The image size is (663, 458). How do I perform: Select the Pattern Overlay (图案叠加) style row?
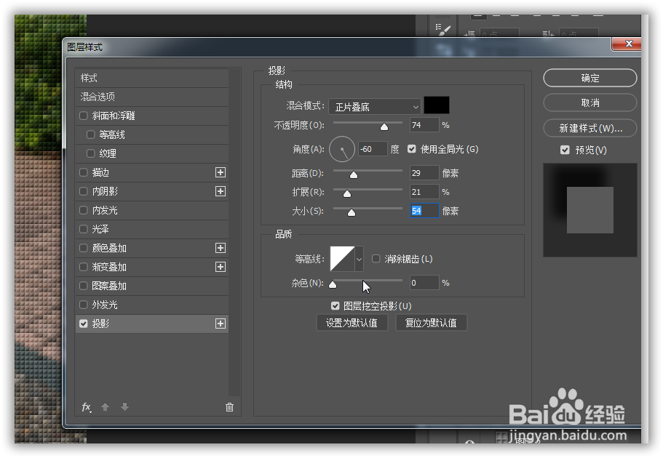coord(152,286)
